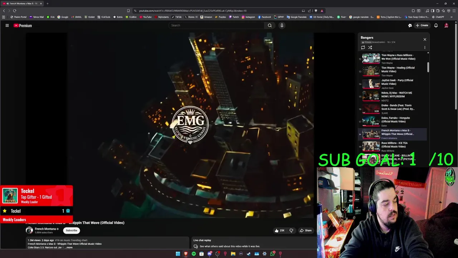Screen dimensions: 458x258
Task: Play Russ Millions - ICE TEA entry
Action: pos(393,146)
